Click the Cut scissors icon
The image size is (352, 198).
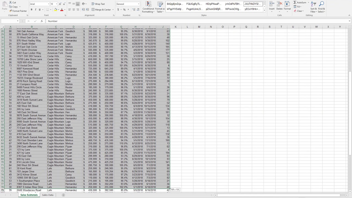pos(10,2)
